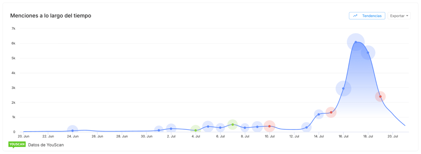Click the green data point on 7 Jul
The width and height of the screenshot is (421, 154).
point(233,124)
